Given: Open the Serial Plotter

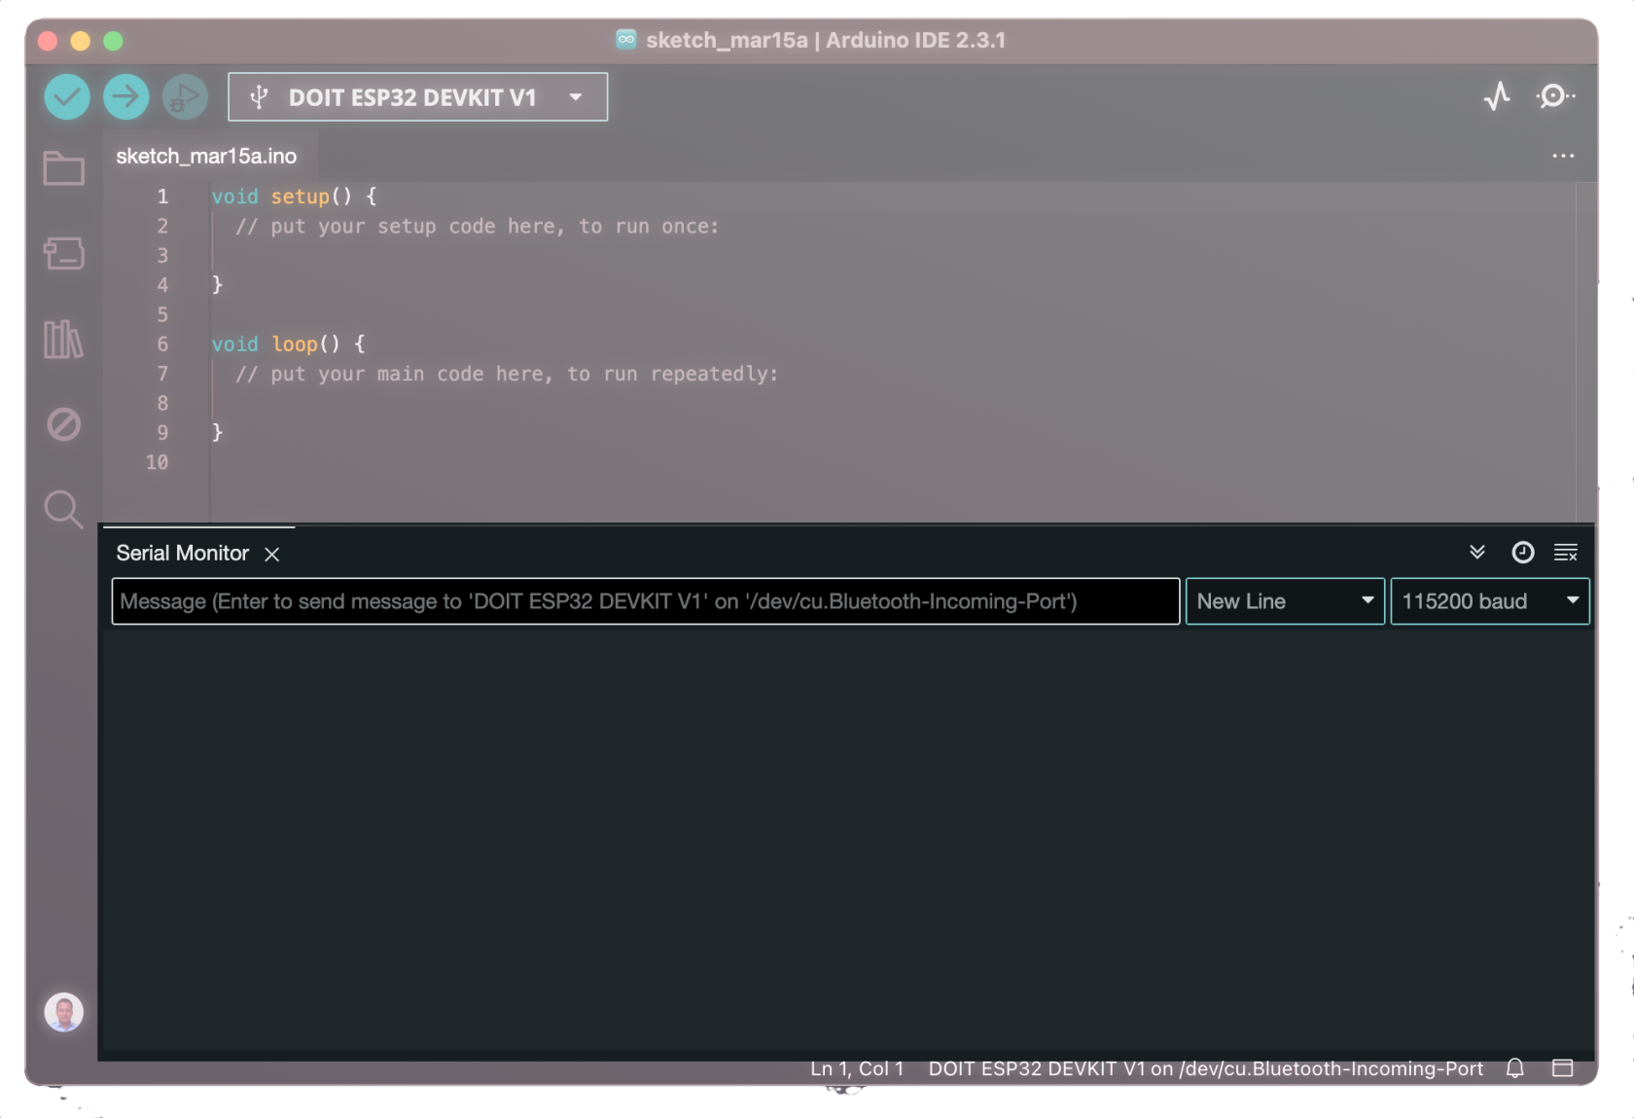Looking at the screenshot, I should pos(1498,95).
